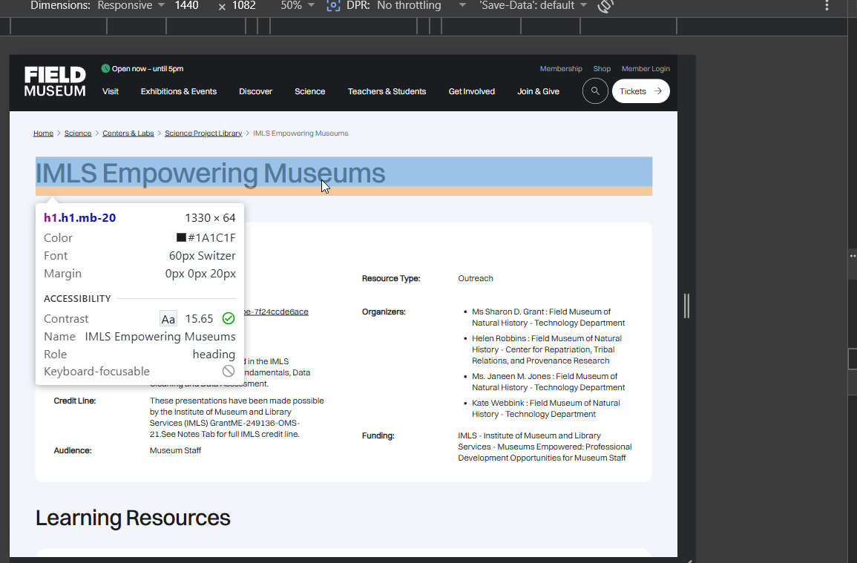Click the Tickets button

640,91
